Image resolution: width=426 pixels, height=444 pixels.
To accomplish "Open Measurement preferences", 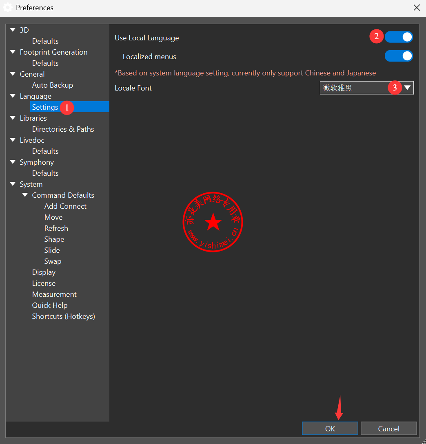I will [54, 294].
